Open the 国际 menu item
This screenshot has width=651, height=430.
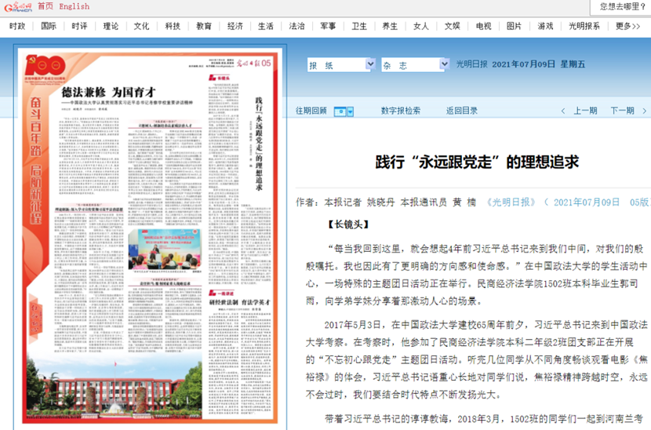[48, 26]
